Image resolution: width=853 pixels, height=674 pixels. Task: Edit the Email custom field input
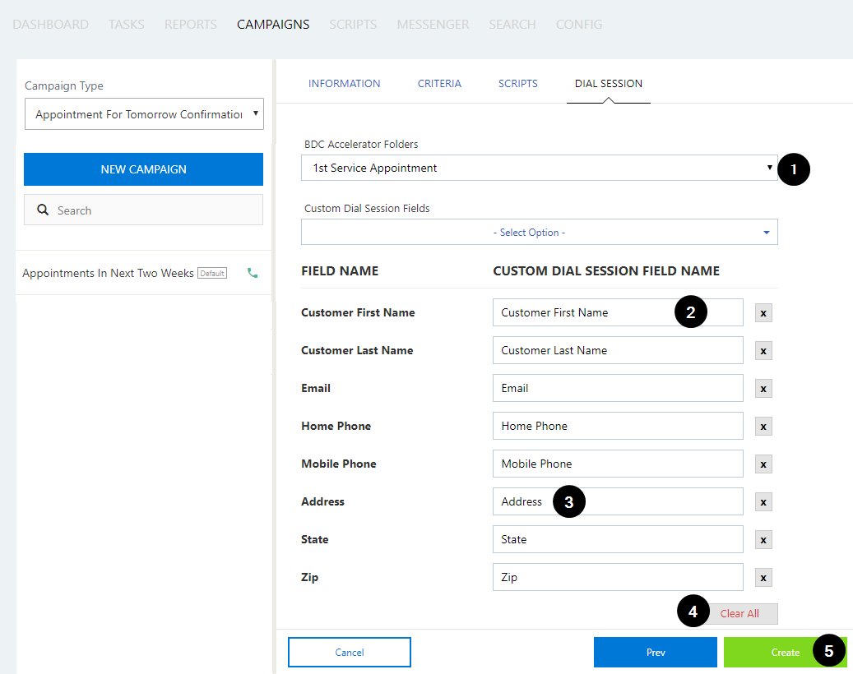(x=618, y=388)
